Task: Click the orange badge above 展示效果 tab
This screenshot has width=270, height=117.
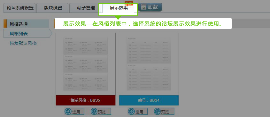Action: point(129,3)
